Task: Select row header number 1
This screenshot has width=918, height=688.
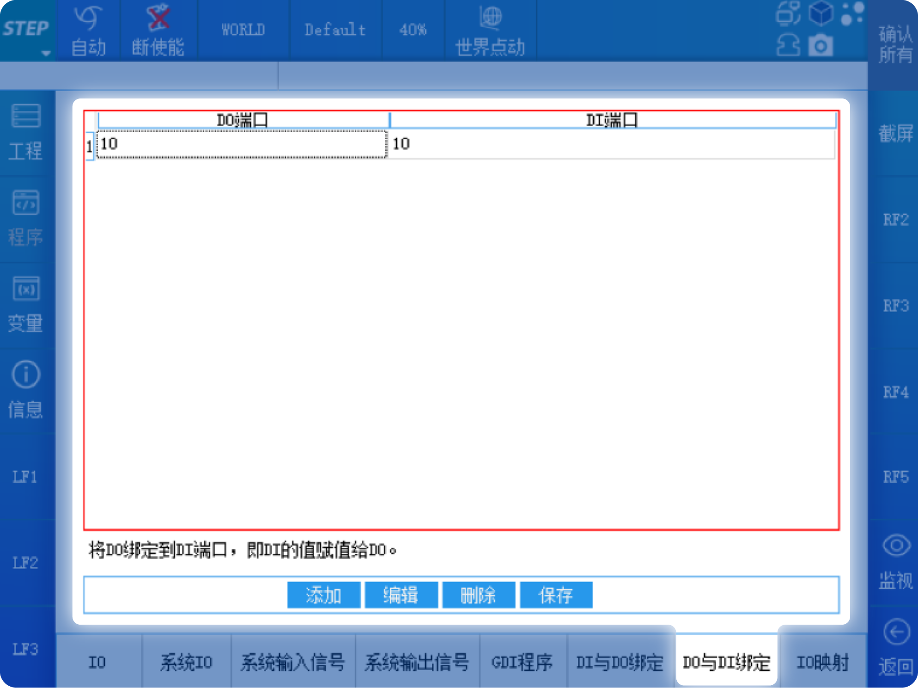Action: point(90,146)
